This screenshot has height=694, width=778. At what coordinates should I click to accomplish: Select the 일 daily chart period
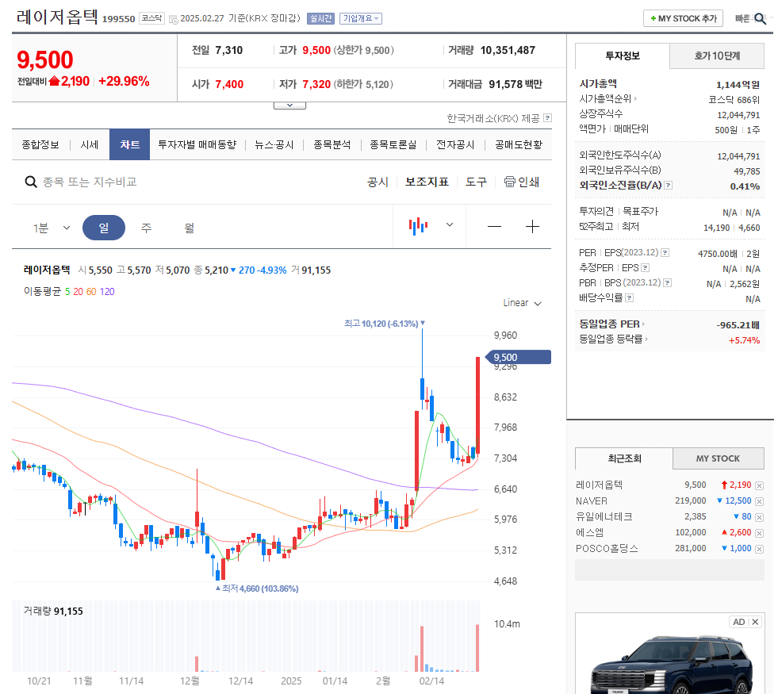click(104, 228)
